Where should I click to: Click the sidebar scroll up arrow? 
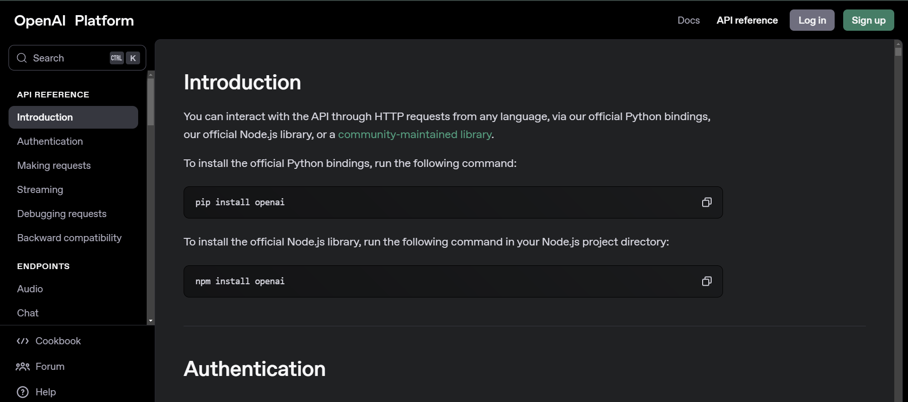click(150, 74)
